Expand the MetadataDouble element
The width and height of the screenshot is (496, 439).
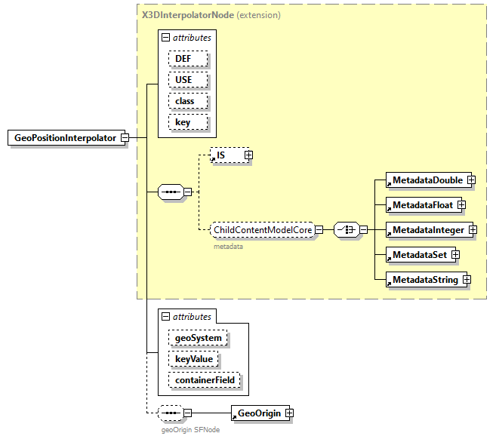471,180
